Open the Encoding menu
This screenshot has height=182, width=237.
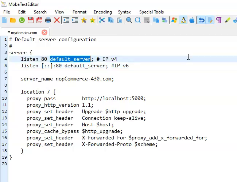click(x=102, y=12)
